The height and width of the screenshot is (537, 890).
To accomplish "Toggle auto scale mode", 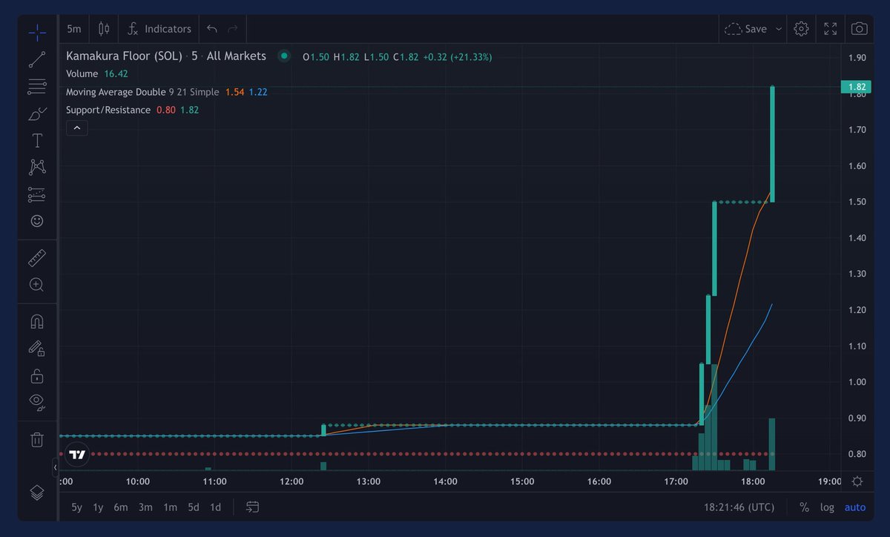I will [x=855, y=507].
